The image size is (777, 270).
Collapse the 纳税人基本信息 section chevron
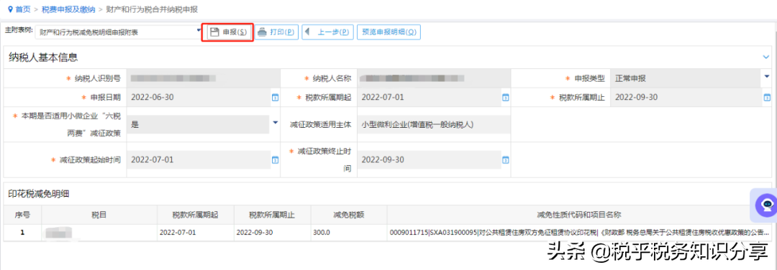coord(766,57)
